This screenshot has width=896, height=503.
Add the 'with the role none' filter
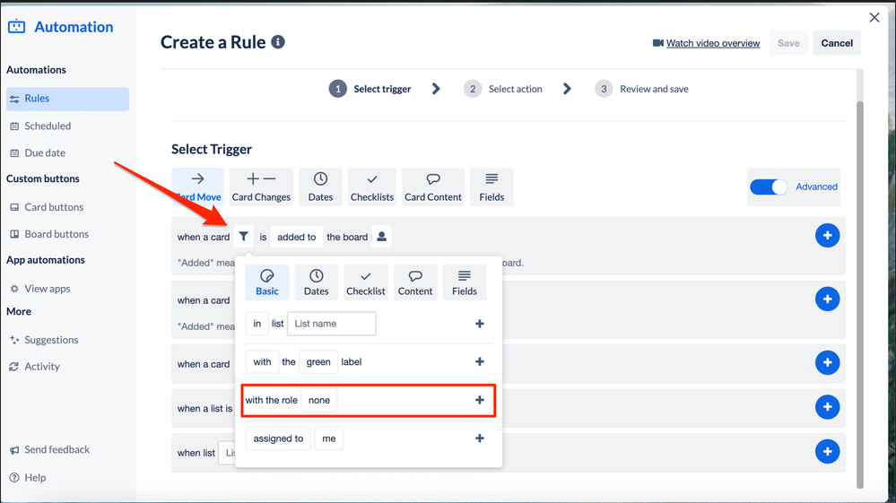coord(480,400)
